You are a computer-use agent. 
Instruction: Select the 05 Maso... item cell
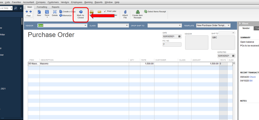pyautogui.click(x=34, y=64)
